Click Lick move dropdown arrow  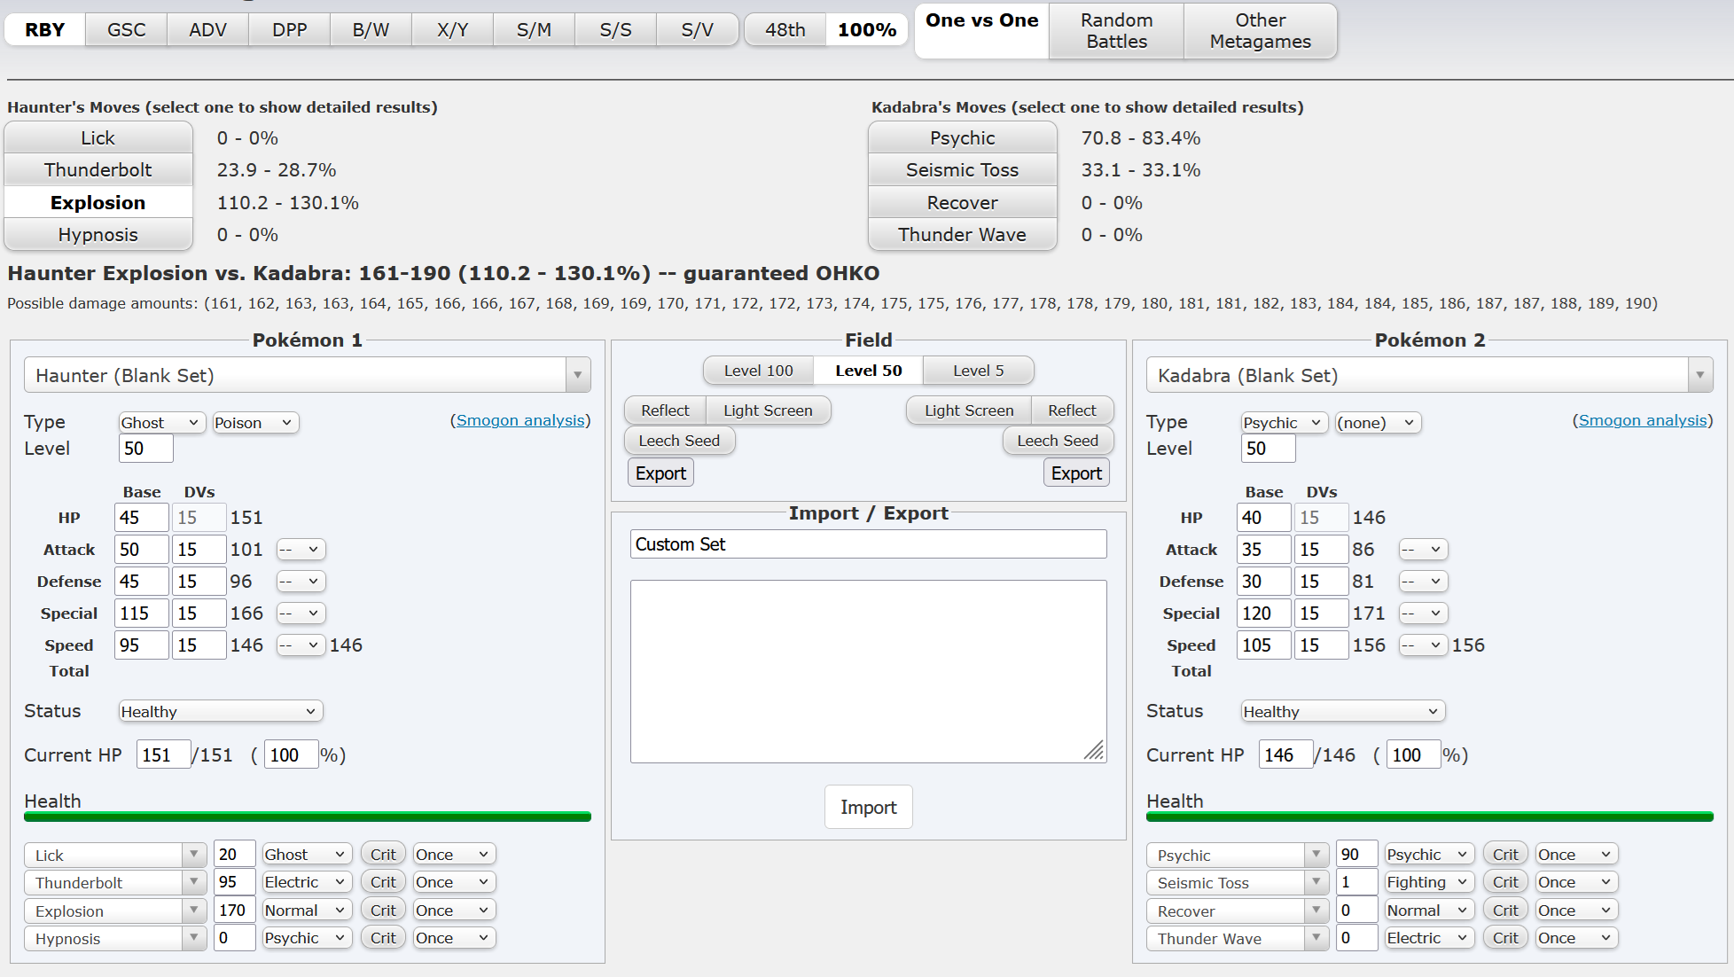coord(193,855)
